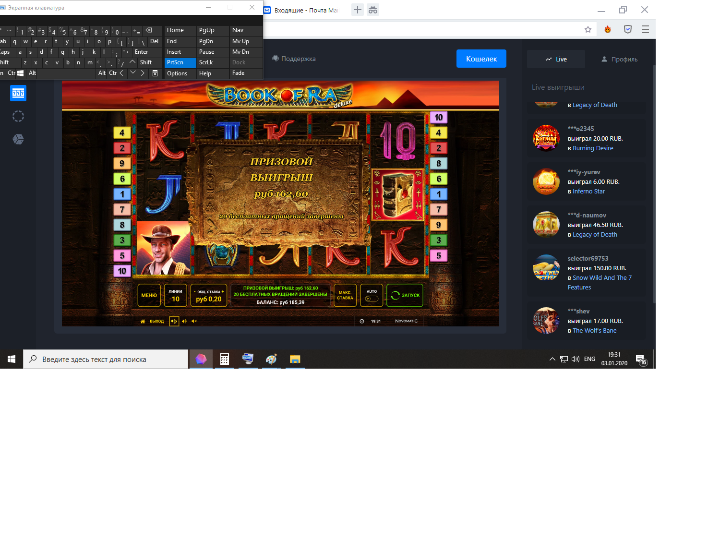720x540 pixels.
Task: Click payline indicator 10 at top right of reels
Action: point(439,117)
